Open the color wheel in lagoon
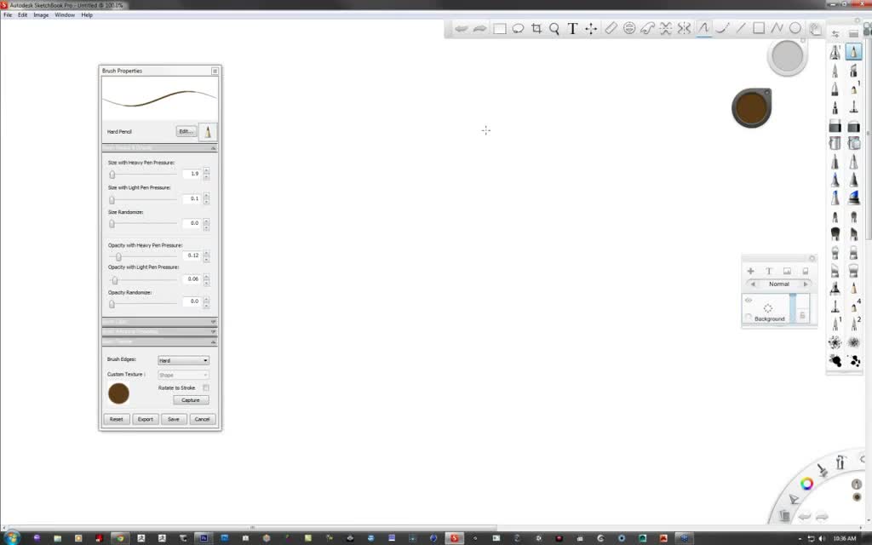This screenshot has height=545, width=872. click(806, 484)
